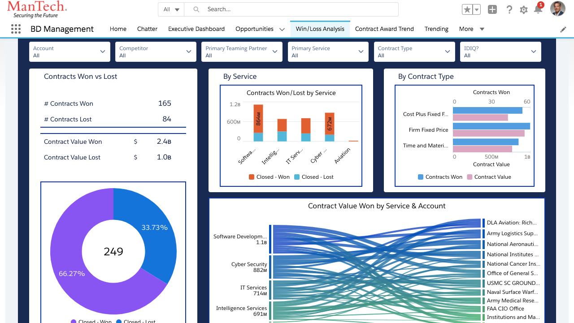Open the App Launcher grid icon
This screenshot has width=574, height=323.
tap(16, 29)
